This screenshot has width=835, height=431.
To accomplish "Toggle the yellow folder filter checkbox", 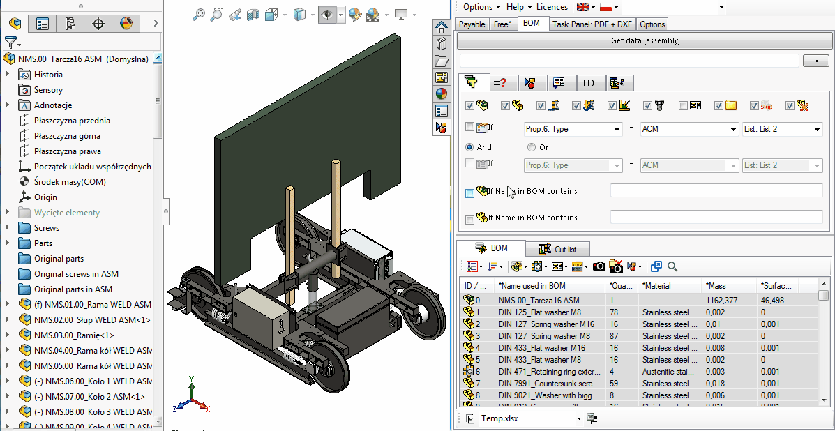I will (x=719, y=106).
